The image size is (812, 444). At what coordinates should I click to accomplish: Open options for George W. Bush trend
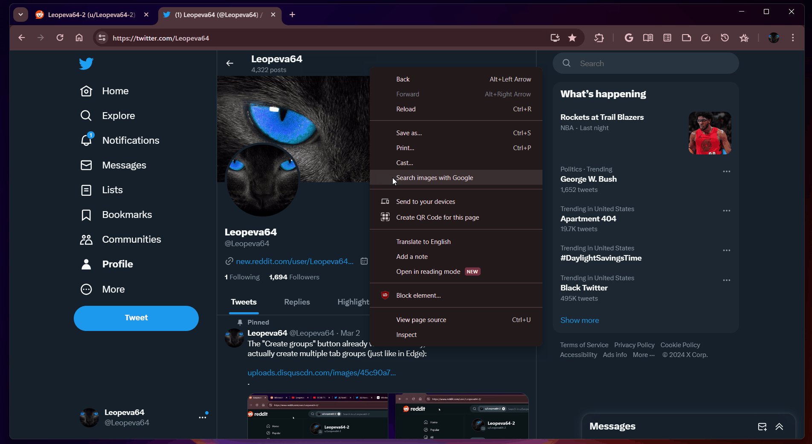726,171
